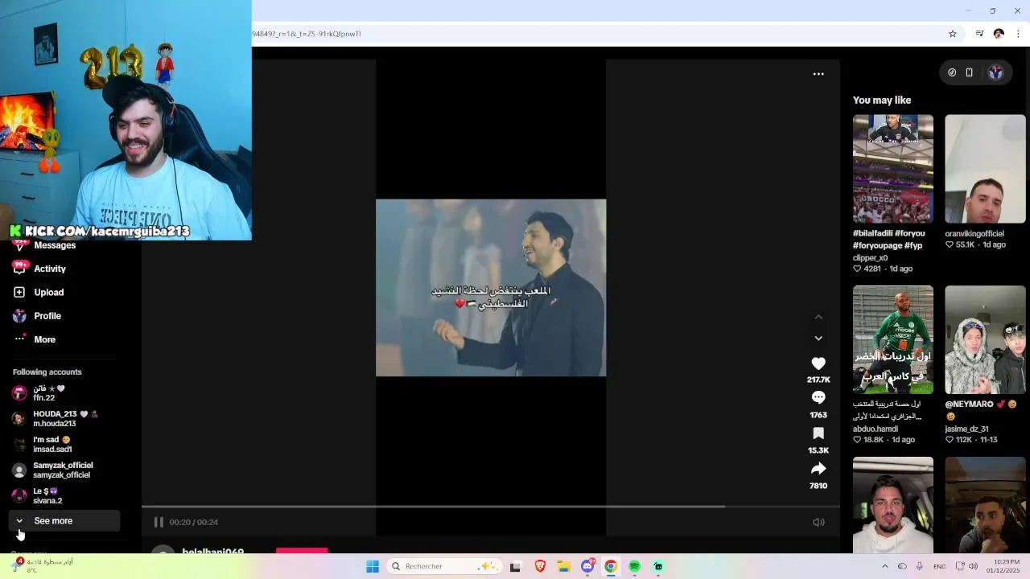Open the weather widget in taskbar
Screen dimensions: 1030x579
42,565
